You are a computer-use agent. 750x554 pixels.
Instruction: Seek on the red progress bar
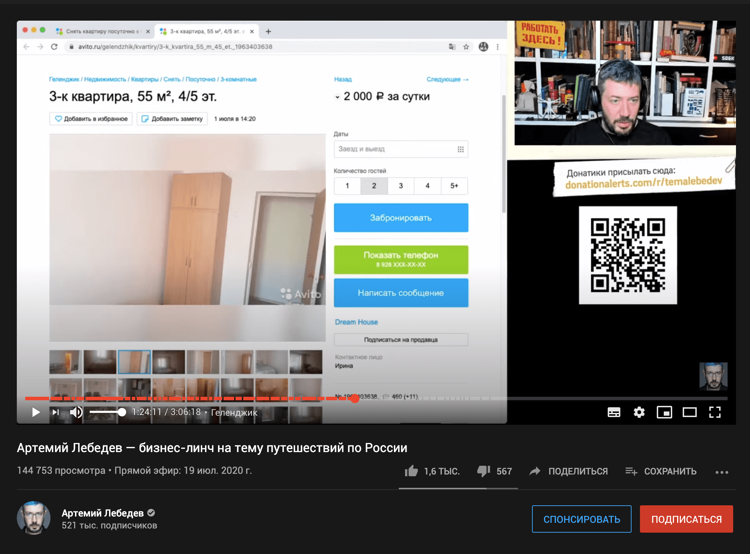tap(376, 398)
